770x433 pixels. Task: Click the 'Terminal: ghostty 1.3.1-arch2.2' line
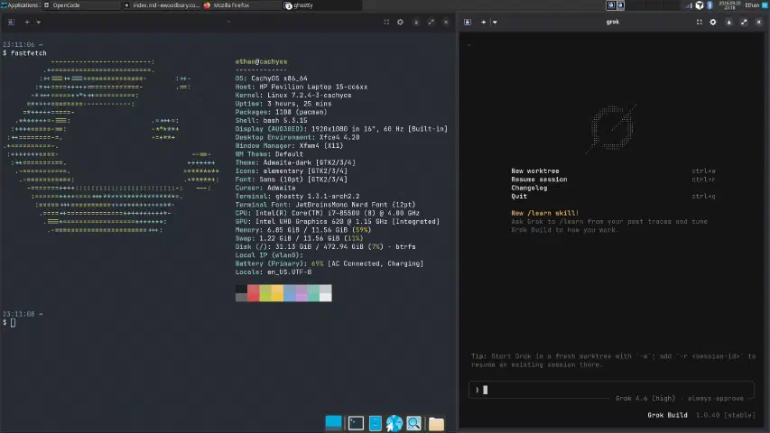pos(297,196)
